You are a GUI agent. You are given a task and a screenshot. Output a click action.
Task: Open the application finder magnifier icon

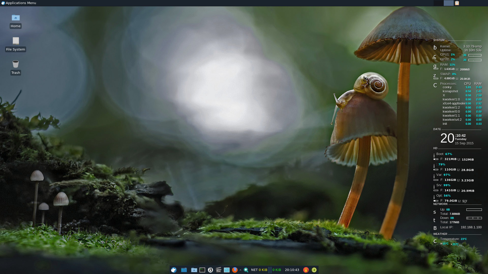[x=246, y=270]
